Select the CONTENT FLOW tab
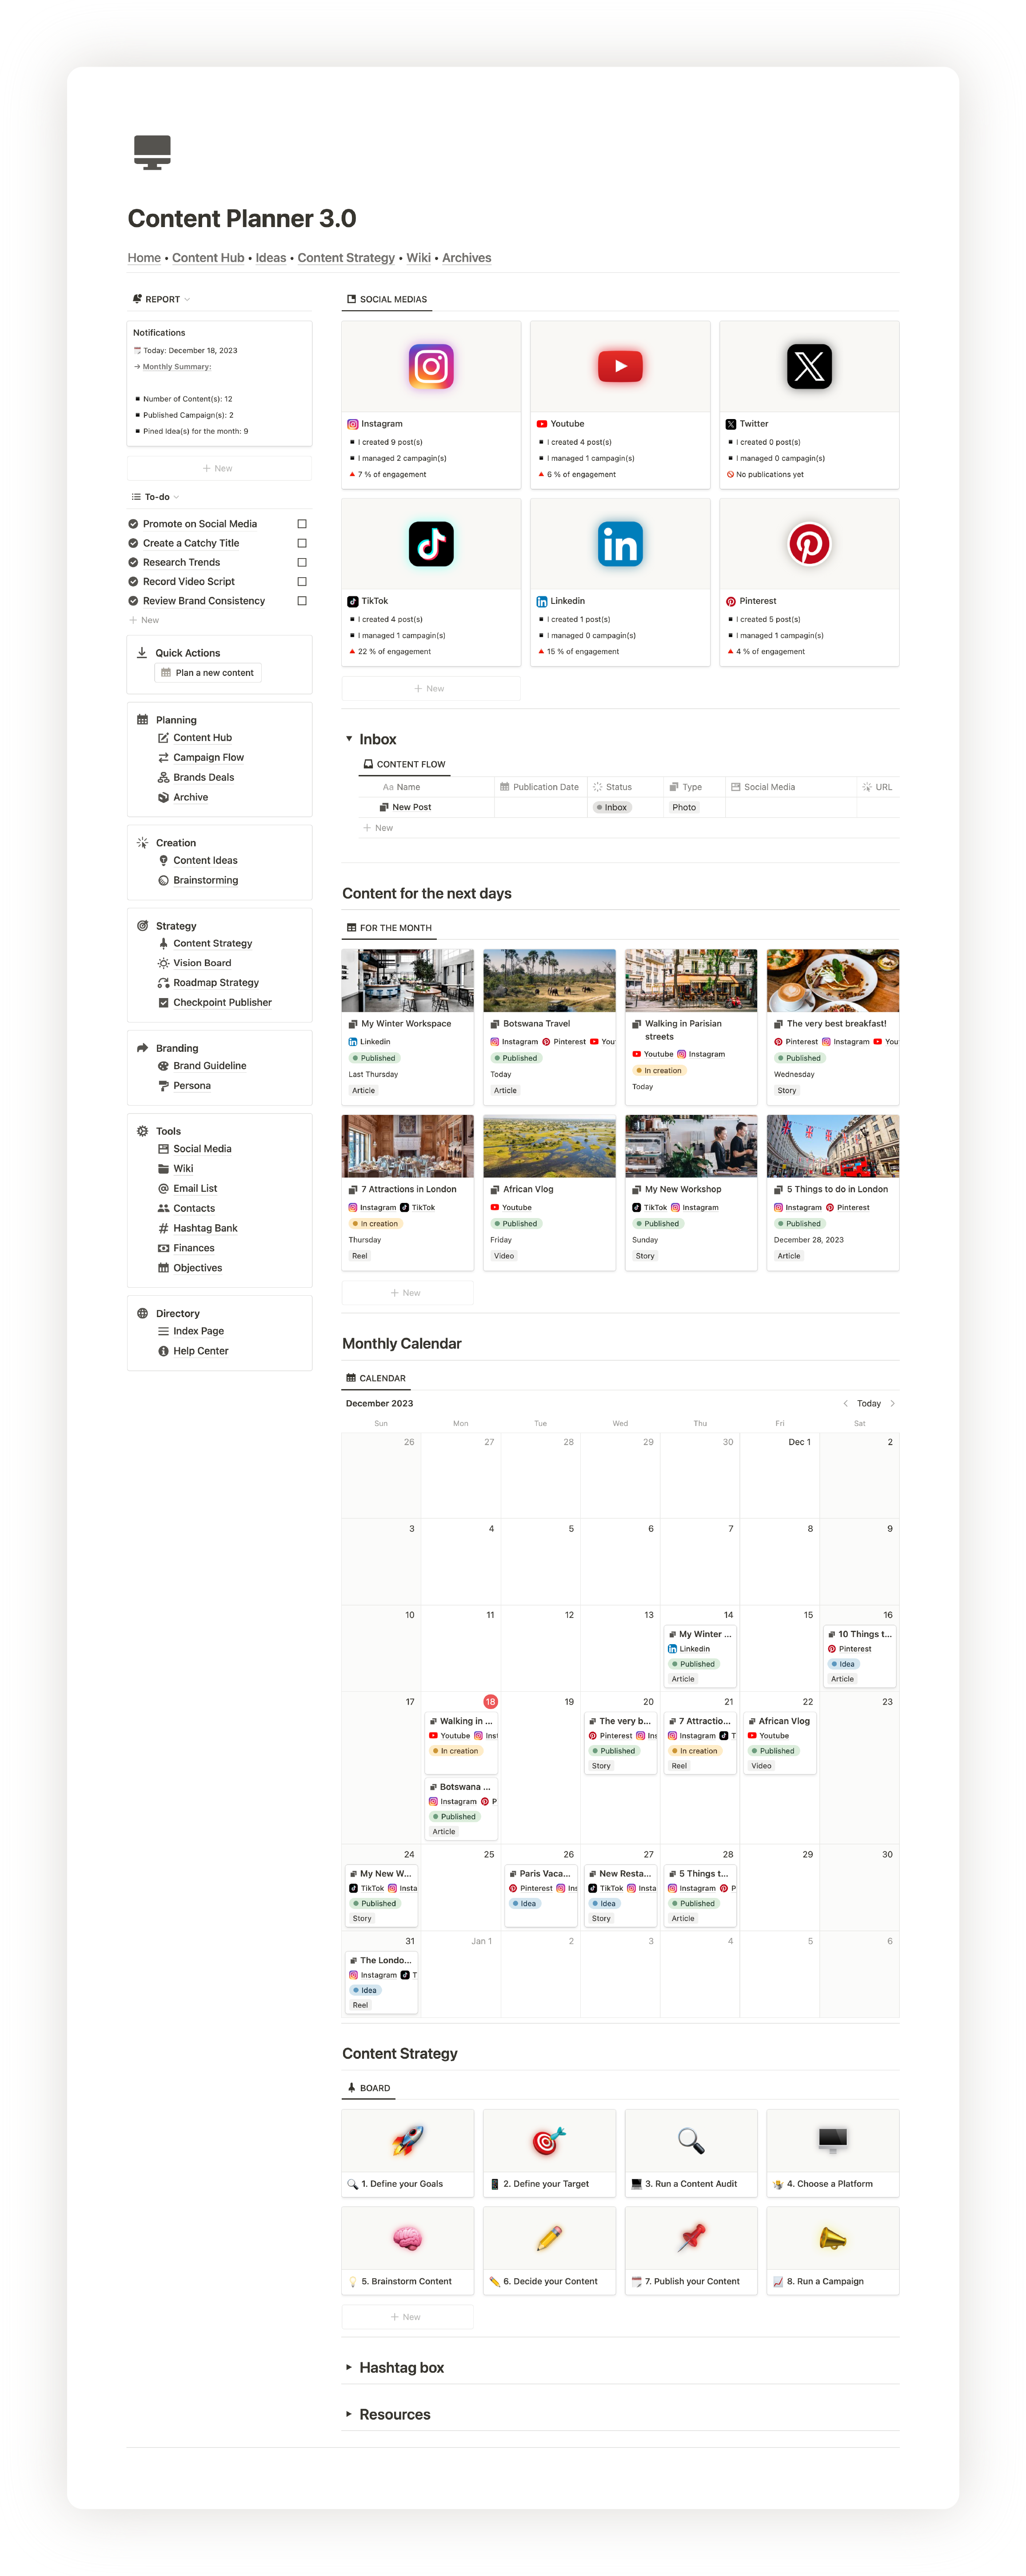The width and height of the screenshot is (1026, 2576). tap(404, 764)
